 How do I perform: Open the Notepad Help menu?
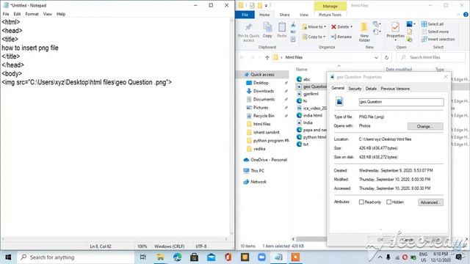pos(61,14)
